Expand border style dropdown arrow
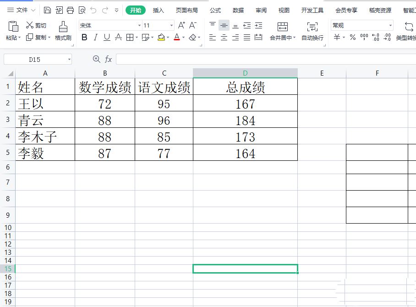416x307 pixels. tap(137, 38)
